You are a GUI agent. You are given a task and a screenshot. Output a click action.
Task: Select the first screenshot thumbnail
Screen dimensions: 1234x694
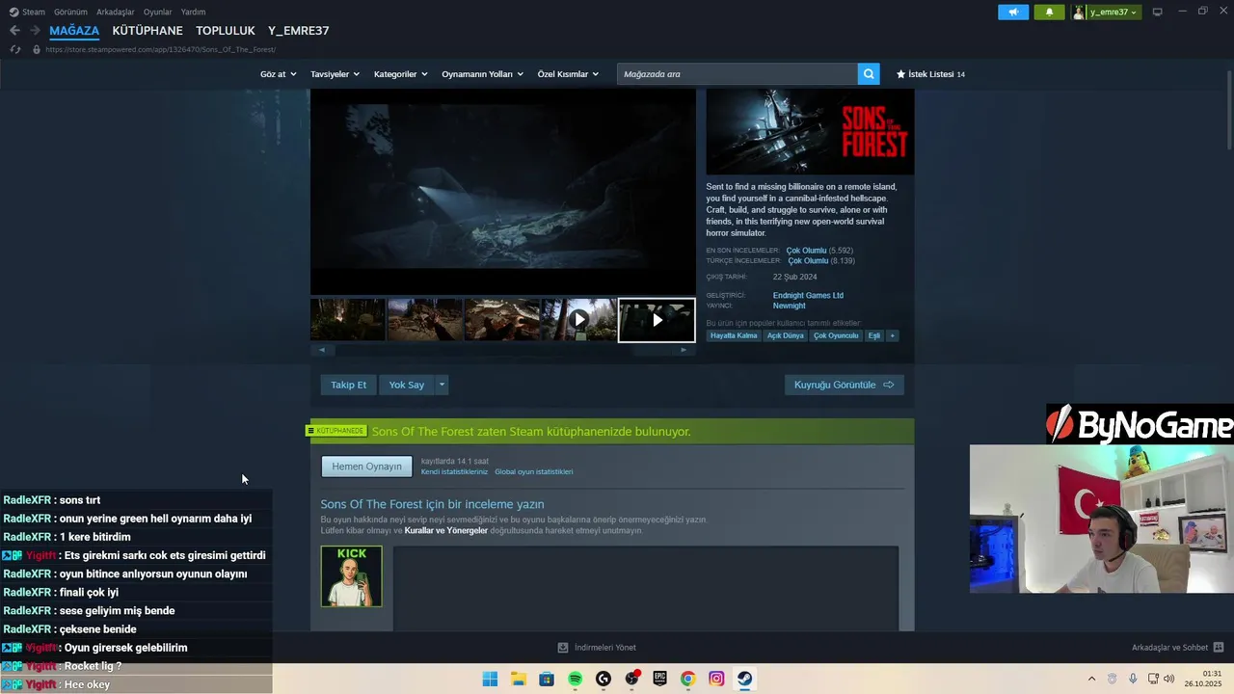347,320
